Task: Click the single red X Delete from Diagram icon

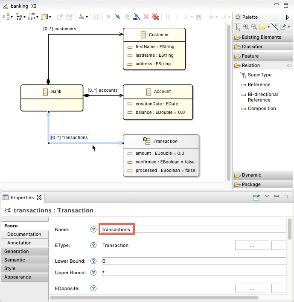Action: pos(146,17)
